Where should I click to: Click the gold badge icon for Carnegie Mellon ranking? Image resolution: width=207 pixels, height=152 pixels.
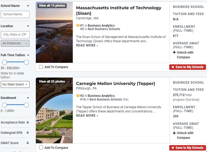(78, 96)
